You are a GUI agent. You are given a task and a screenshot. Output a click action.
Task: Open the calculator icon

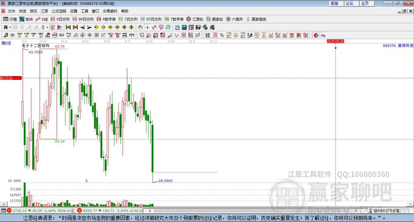click(x=184, y=27)
